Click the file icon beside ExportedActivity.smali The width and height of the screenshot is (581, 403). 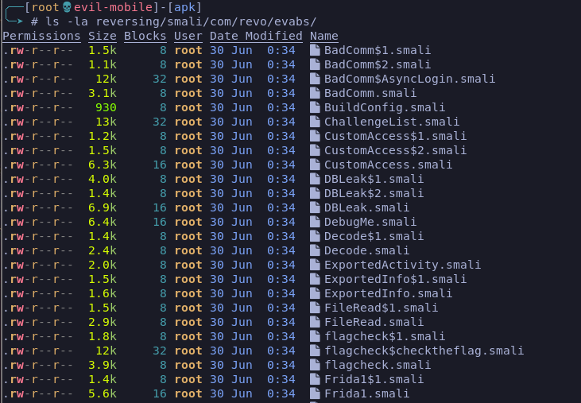pos(315,265)
